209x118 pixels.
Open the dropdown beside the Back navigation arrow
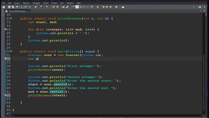(x=113, y=7)
